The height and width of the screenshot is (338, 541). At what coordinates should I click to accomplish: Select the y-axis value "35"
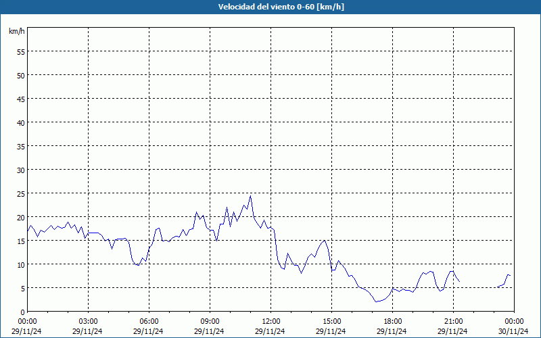pos(21,146)
